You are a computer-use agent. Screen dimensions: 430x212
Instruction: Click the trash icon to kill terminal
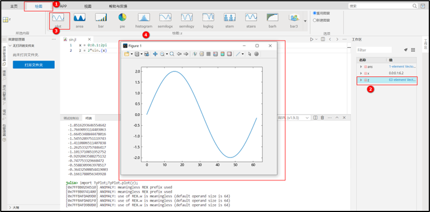323,118
